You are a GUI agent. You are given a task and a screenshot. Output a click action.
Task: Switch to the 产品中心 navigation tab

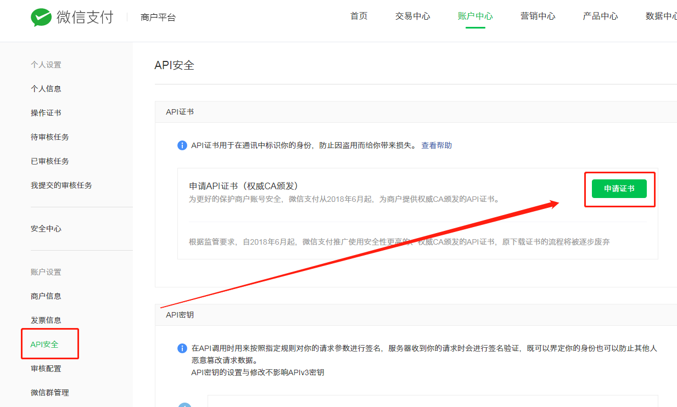[x=600, y=16]
